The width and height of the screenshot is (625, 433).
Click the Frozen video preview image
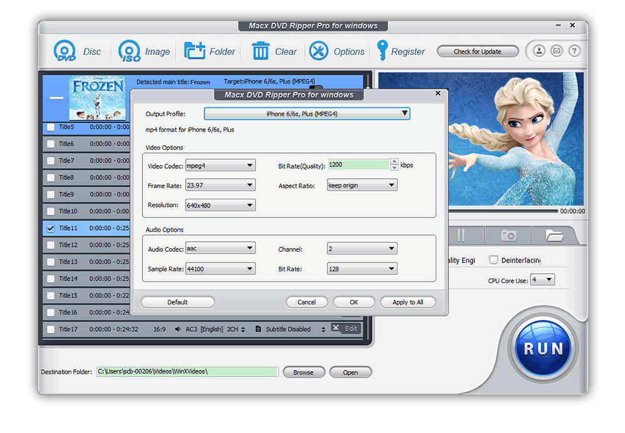click(x=516, y=139)
